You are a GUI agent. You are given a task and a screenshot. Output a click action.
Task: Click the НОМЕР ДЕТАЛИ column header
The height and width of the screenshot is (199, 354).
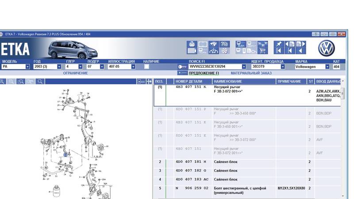point(193,81)
